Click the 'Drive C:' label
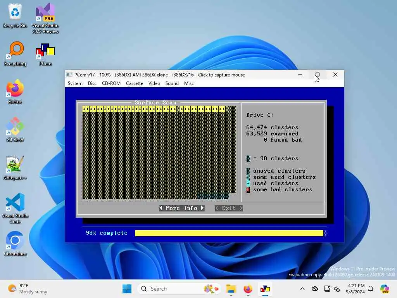The image size is (397, 298). tap(260, 115)
